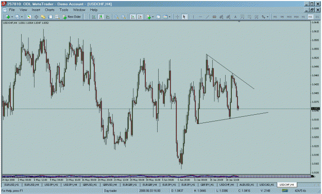Expand the Profiles dropdown arrow
This screenshot has height=194, width=322.
click(22, 17)
